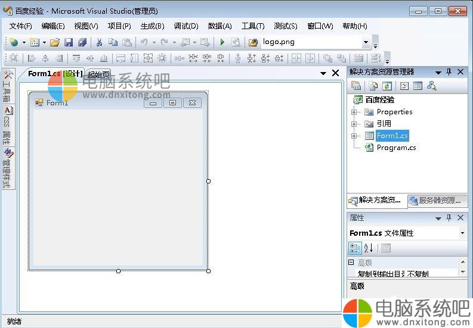Click the Undo arrow icon

144,42
